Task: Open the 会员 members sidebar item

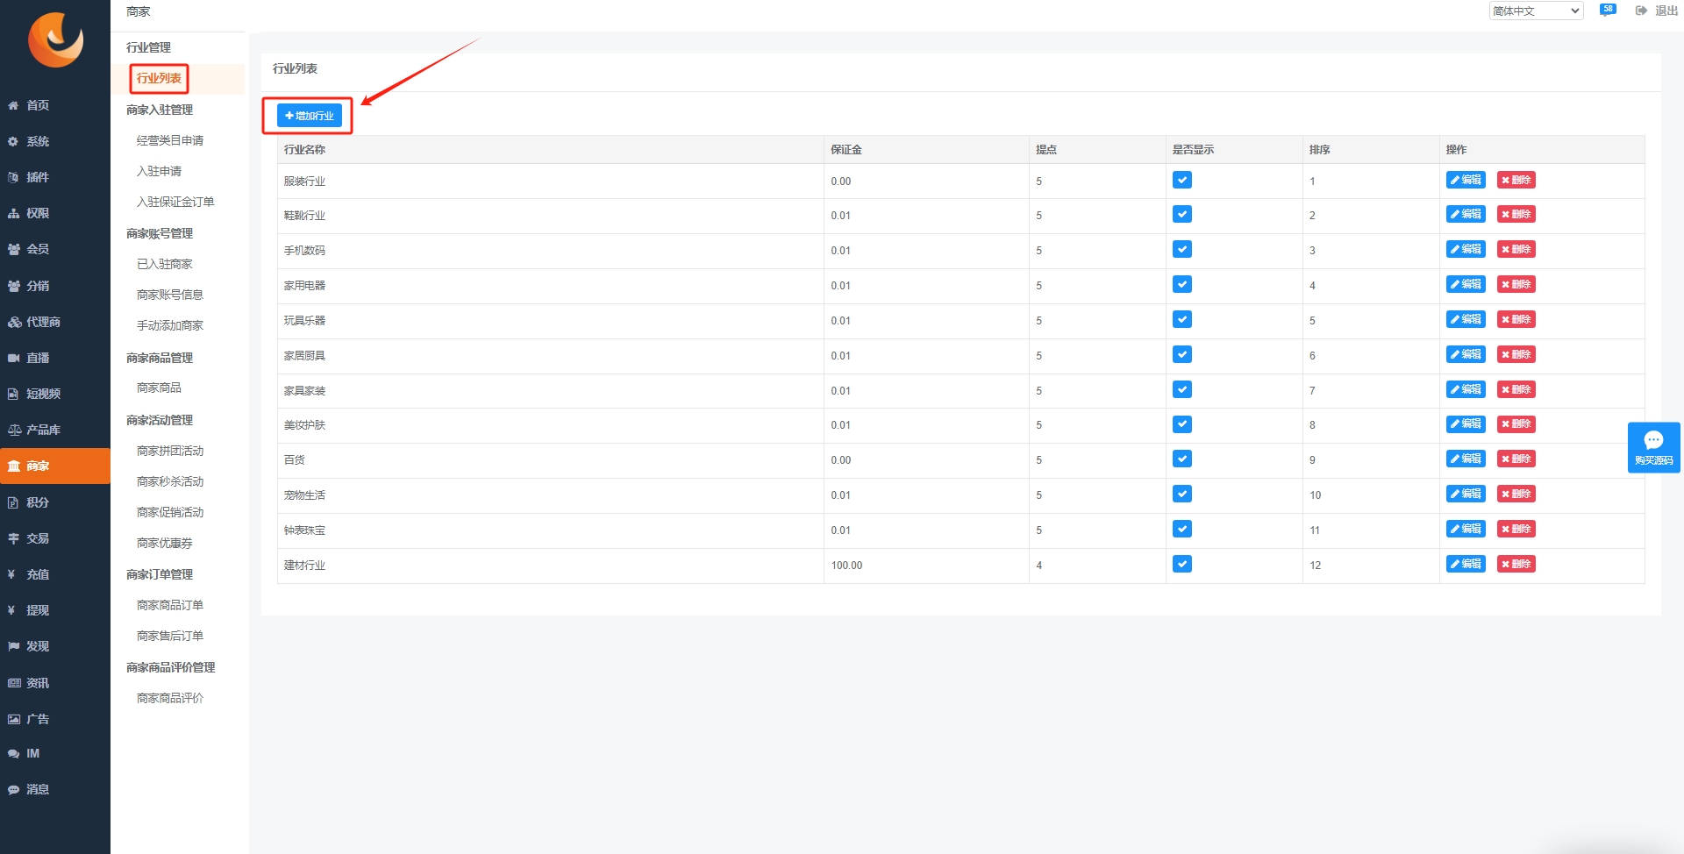Action: coord(54,249)
